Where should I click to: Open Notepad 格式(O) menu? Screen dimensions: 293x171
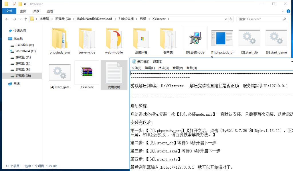164,68
